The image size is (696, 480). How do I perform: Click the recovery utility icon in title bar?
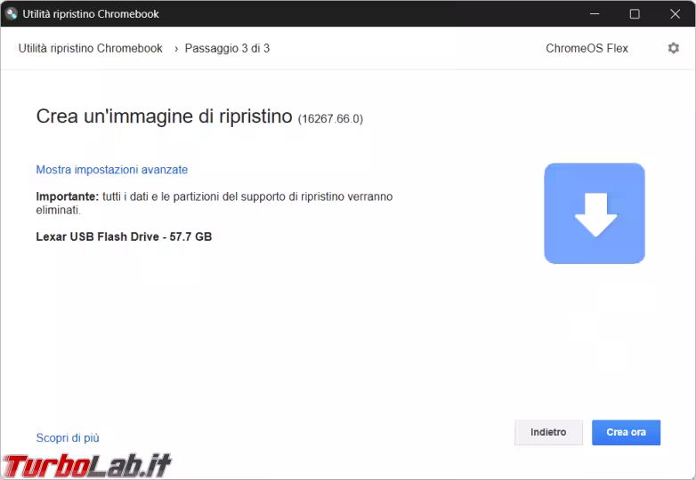[x=12, y=13]
